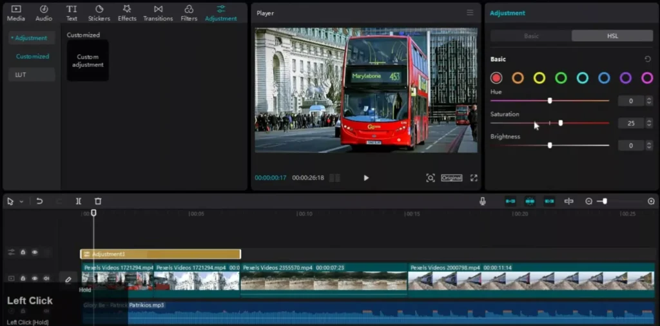Click the Brightness value stepper arrows
This screenshot has width=660, height=326.
tap(649, 146)
